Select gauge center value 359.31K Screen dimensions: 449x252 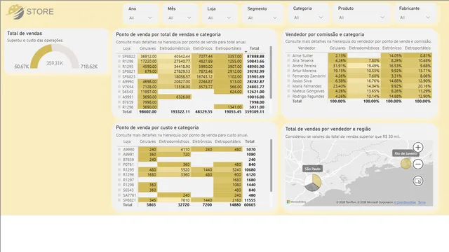[55, 63]
